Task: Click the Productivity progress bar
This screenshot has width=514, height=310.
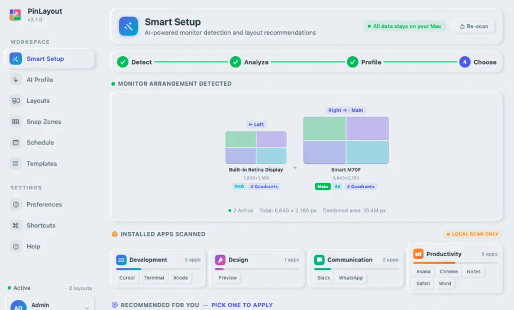Action: click(455, 263)
